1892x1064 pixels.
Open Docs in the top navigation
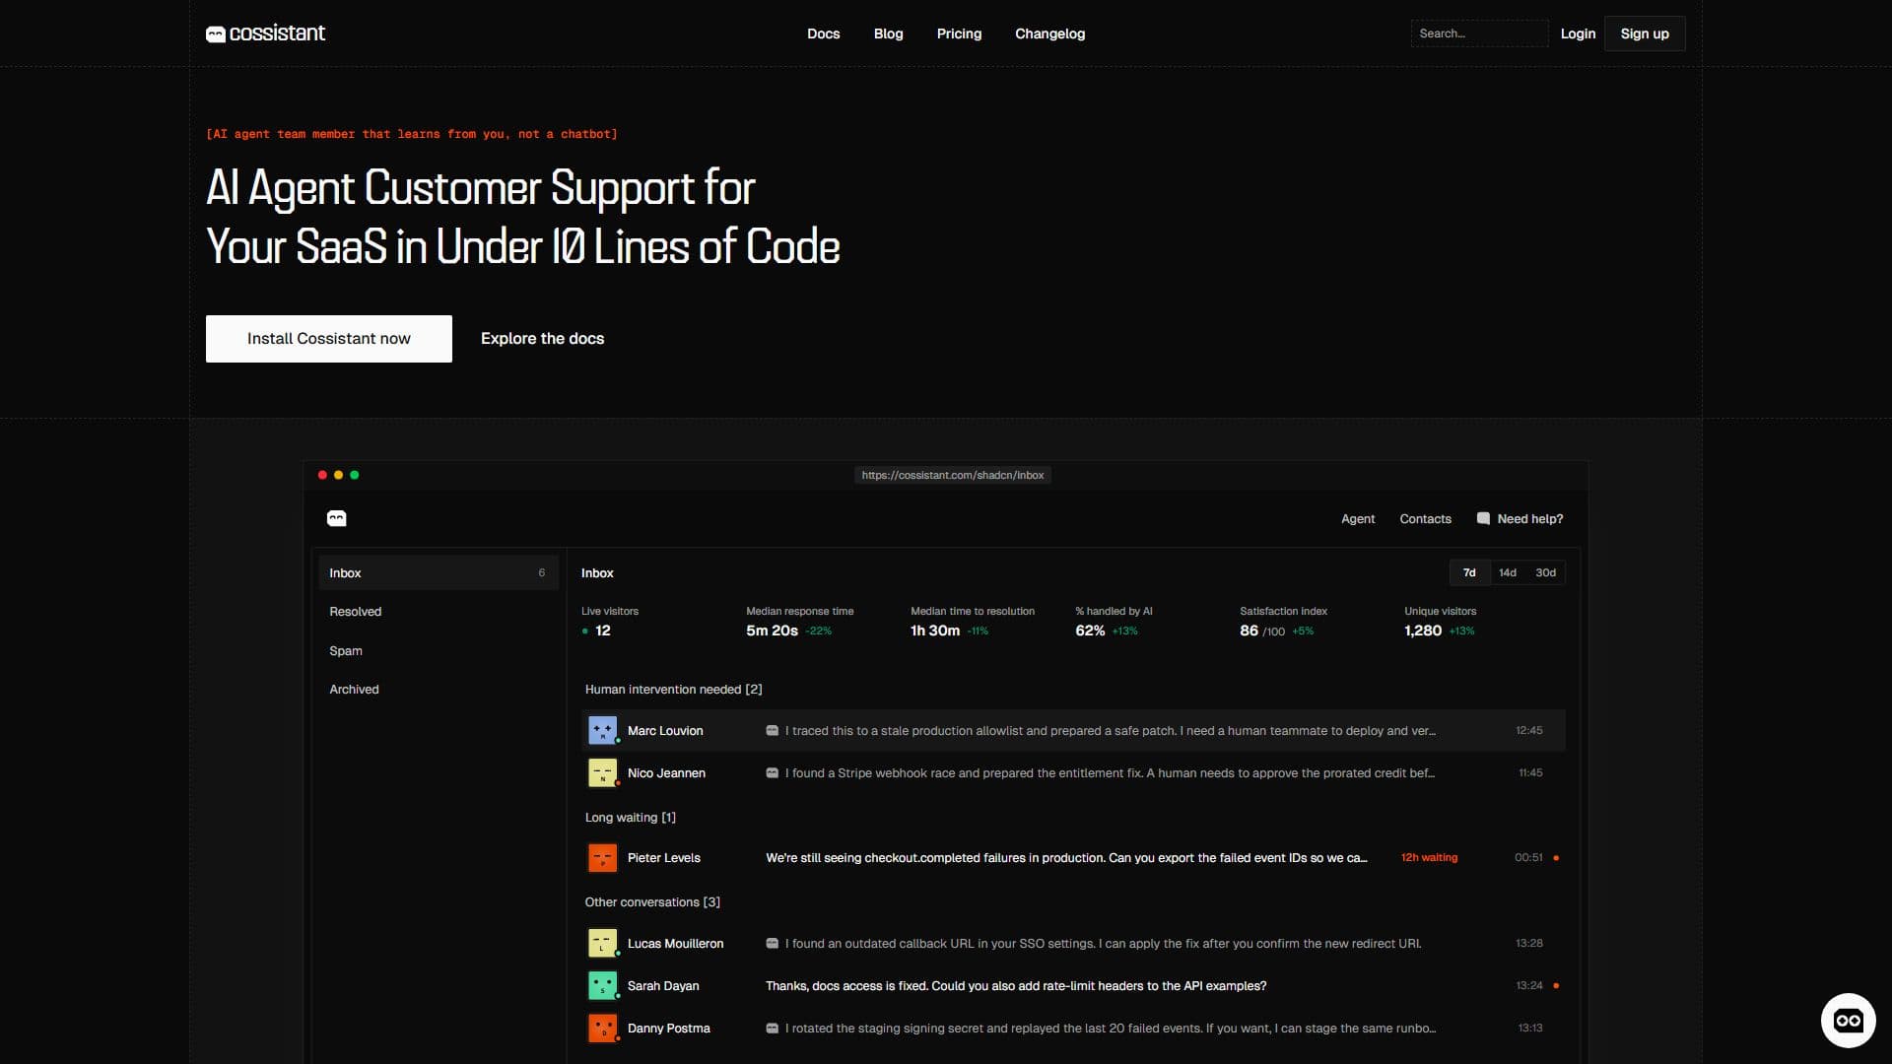[823, 33]
